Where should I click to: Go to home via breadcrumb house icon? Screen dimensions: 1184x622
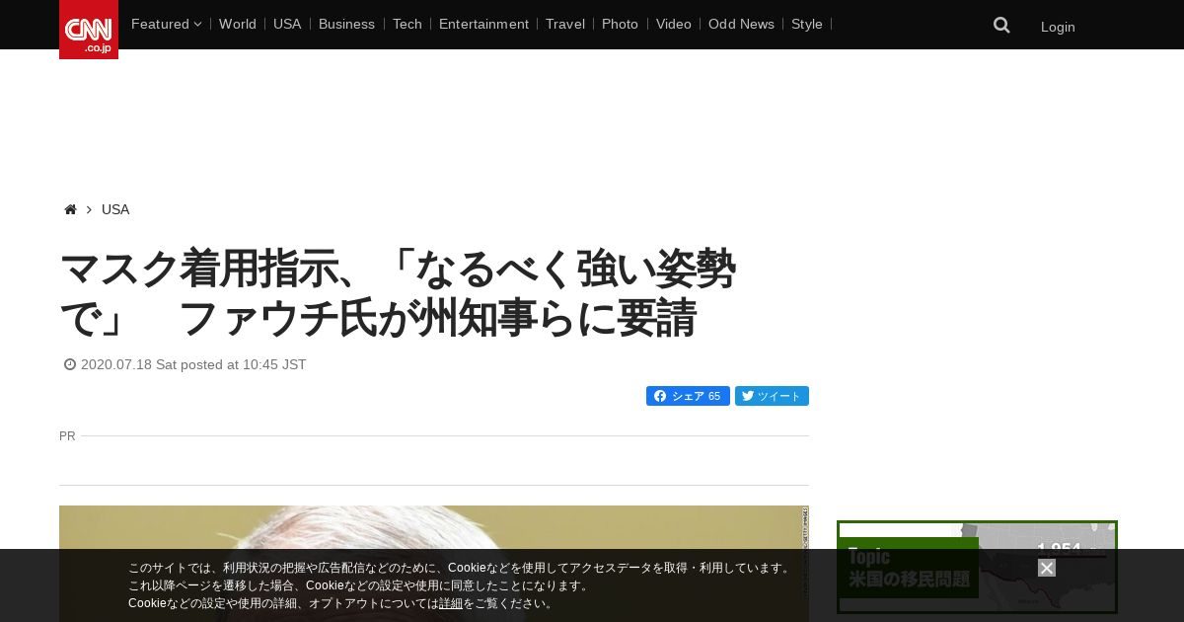tap(70, 209)
